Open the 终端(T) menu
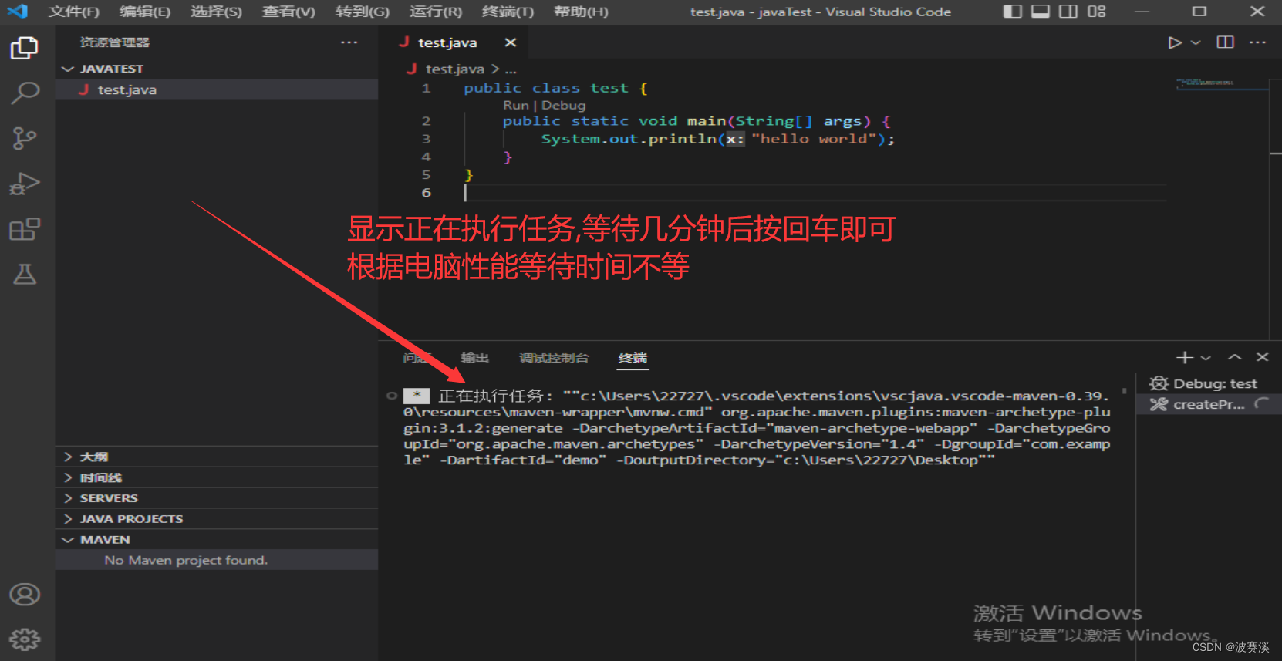Viewport: 1282px width, 661px height. [508, 12]
